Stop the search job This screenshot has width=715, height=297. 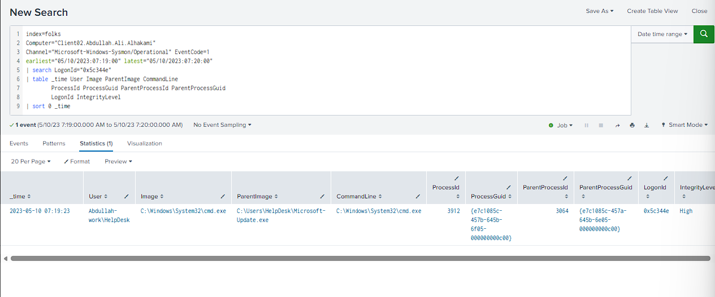tap(601, 125)
